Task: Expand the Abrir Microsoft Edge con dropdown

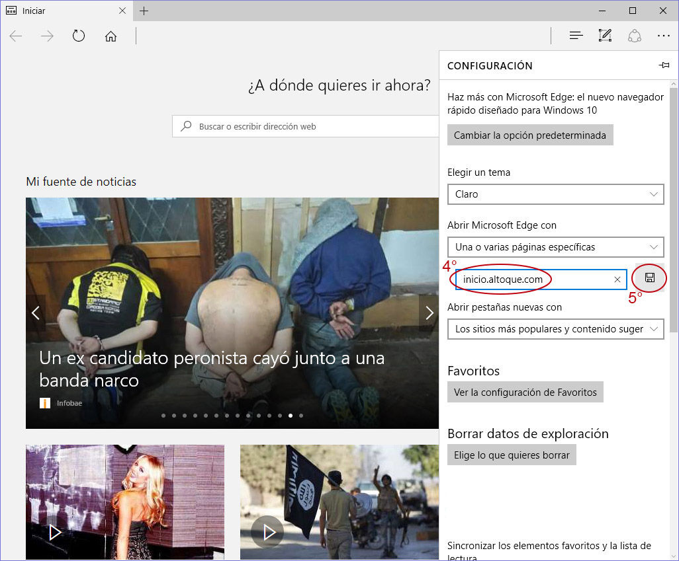Action: 556,247
